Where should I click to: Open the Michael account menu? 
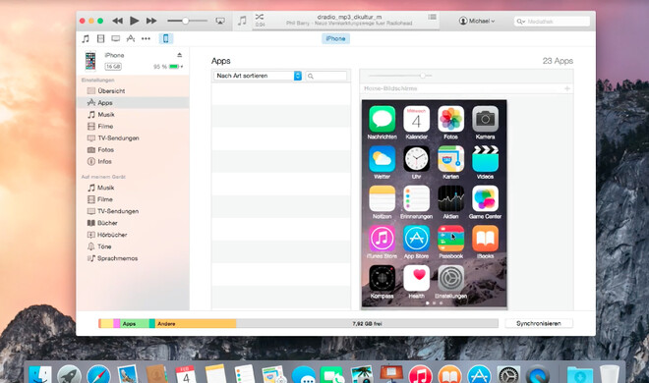click(x=477, y=21)
